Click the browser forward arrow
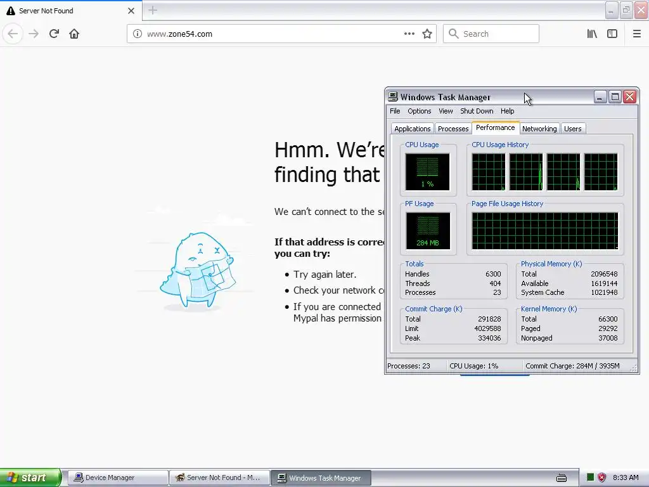Viewport: 649px width, 487px height. point(34,34)
